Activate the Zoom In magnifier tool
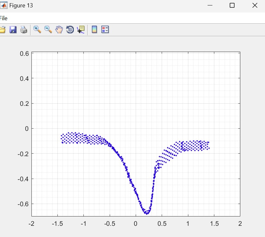 (37, 30)
